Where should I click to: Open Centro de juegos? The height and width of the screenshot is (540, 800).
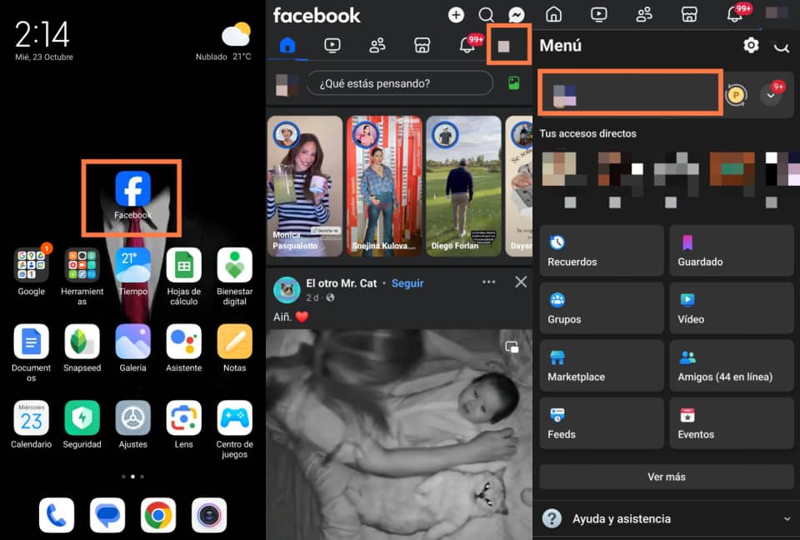click(235, 418)
